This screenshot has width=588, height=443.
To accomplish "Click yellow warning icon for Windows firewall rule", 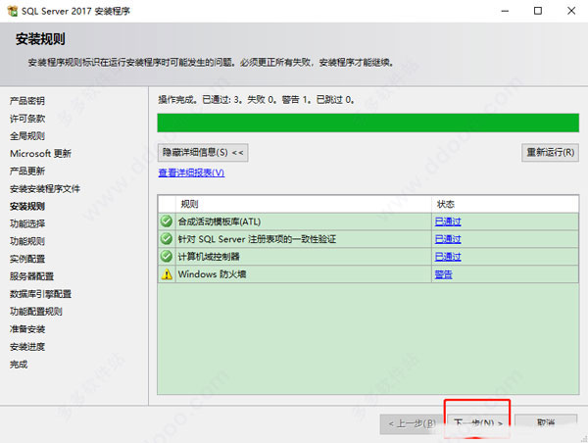I will (167, 274).
